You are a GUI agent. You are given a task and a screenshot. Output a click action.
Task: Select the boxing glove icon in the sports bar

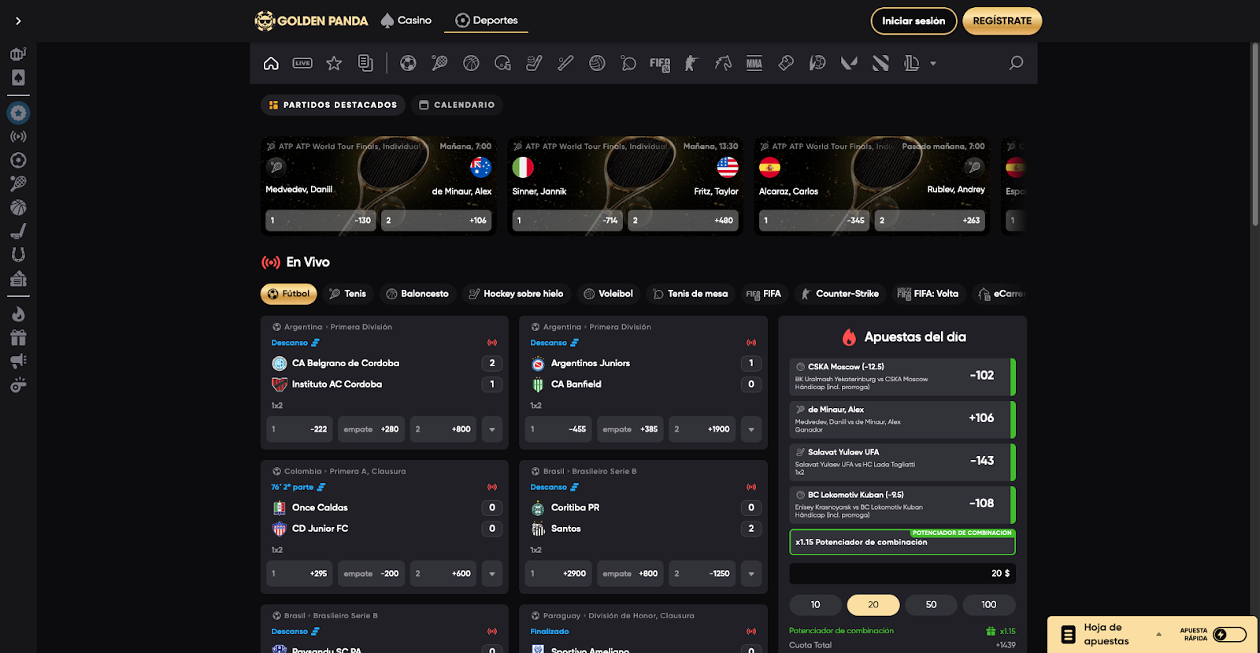coord(786,63)
